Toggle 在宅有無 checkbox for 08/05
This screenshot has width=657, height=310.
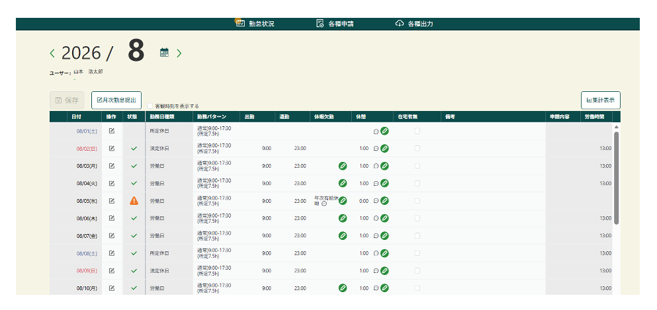417,201
